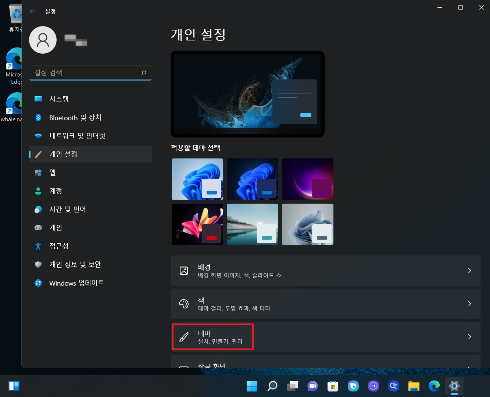The width and height of the screenshot is (490, 397).
Task: Open the 앱 settings category
Action: coord(90,172)
